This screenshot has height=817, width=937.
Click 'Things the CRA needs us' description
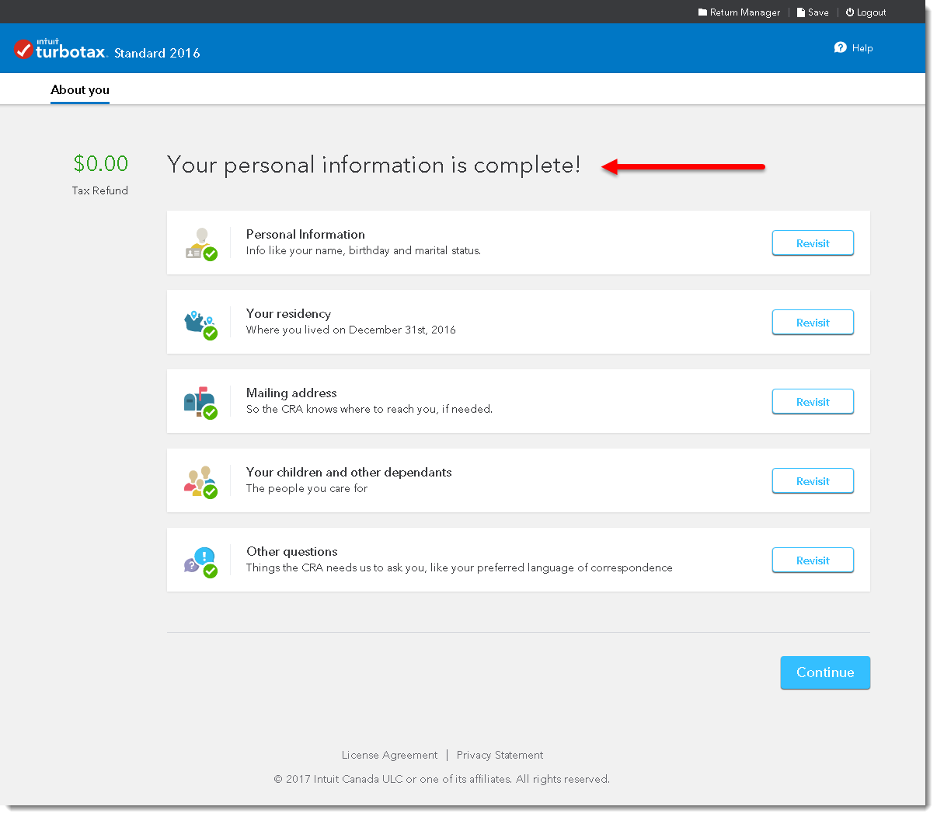tap(459, 567)
